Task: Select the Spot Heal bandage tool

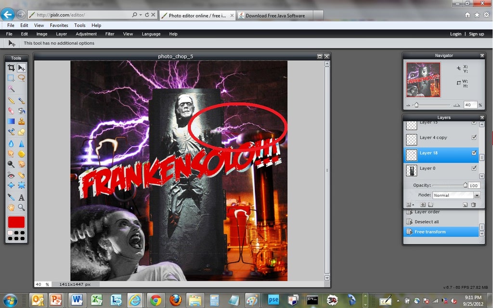Action: pyautogui.click(x=21, y=175)
